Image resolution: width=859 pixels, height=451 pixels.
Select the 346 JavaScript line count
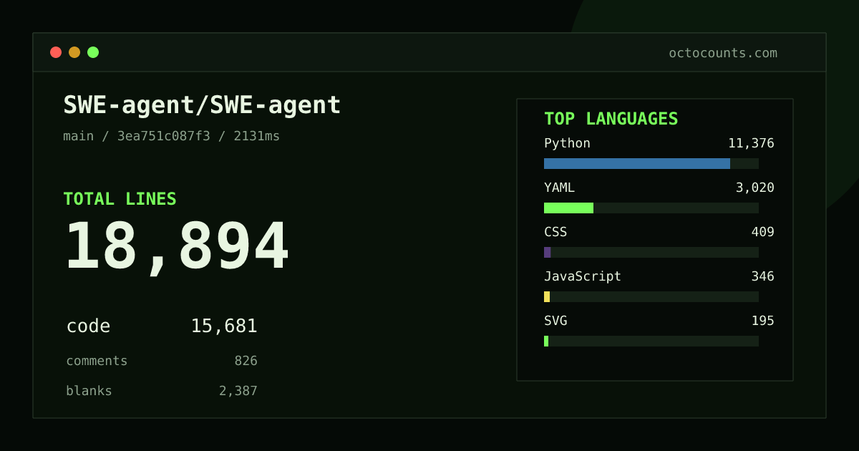(x=762, y=276)
